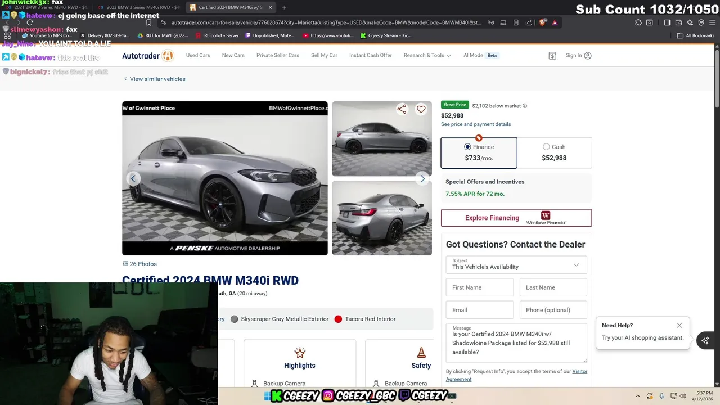Click the 7.55% APR for 72 mo. offer
This screenshot has height=405, width=720.
(x=475, y=193)
